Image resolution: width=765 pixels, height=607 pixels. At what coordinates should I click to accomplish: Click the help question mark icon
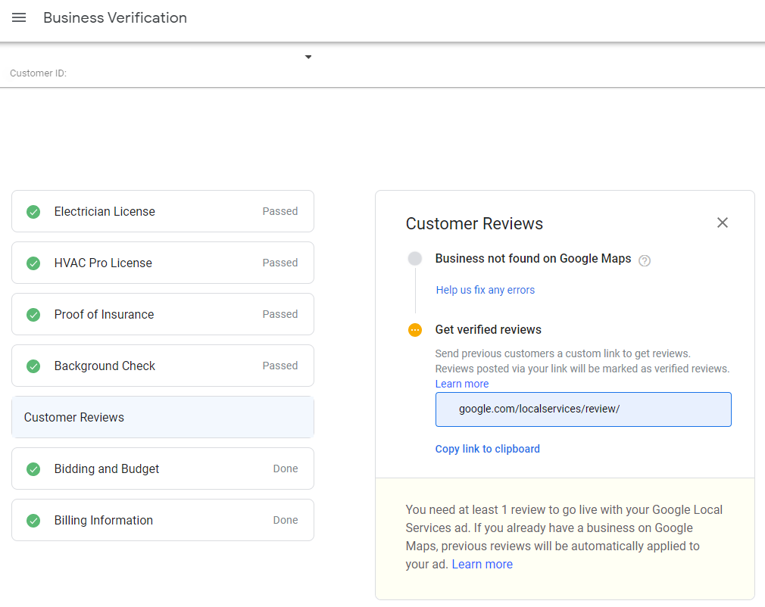pos(645,260)
